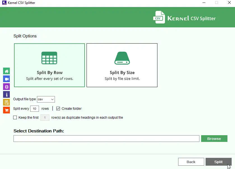The width and height of the screenshot is (235, 169).
Task: Open the orange shopping cart icon
Action: coord(6,110)
